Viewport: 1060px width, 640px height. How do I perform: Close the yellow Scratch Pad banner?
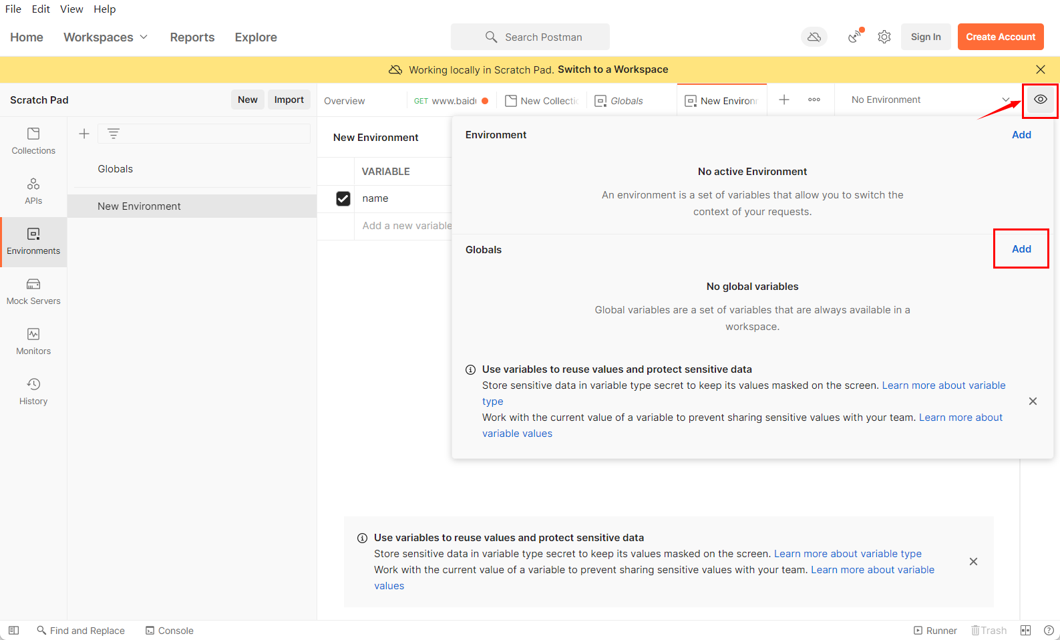point(1041,69)
